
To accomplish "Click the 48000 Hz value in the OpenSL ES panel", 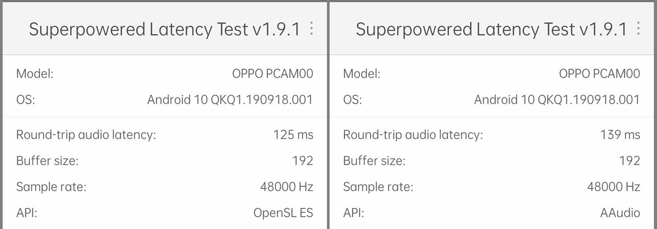I will tap(287, 187).
